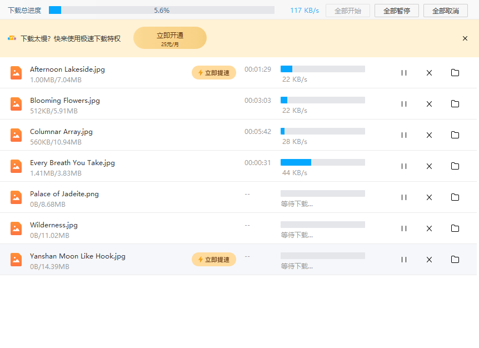Click the Every Breath You Take.jpg progress bar
This screenshot has width=479, height=348.
tap(323, 162)
